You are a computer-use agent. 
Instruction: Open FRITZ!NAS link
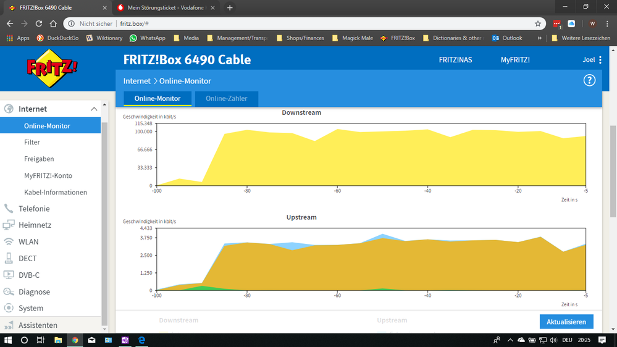point(455,60)
